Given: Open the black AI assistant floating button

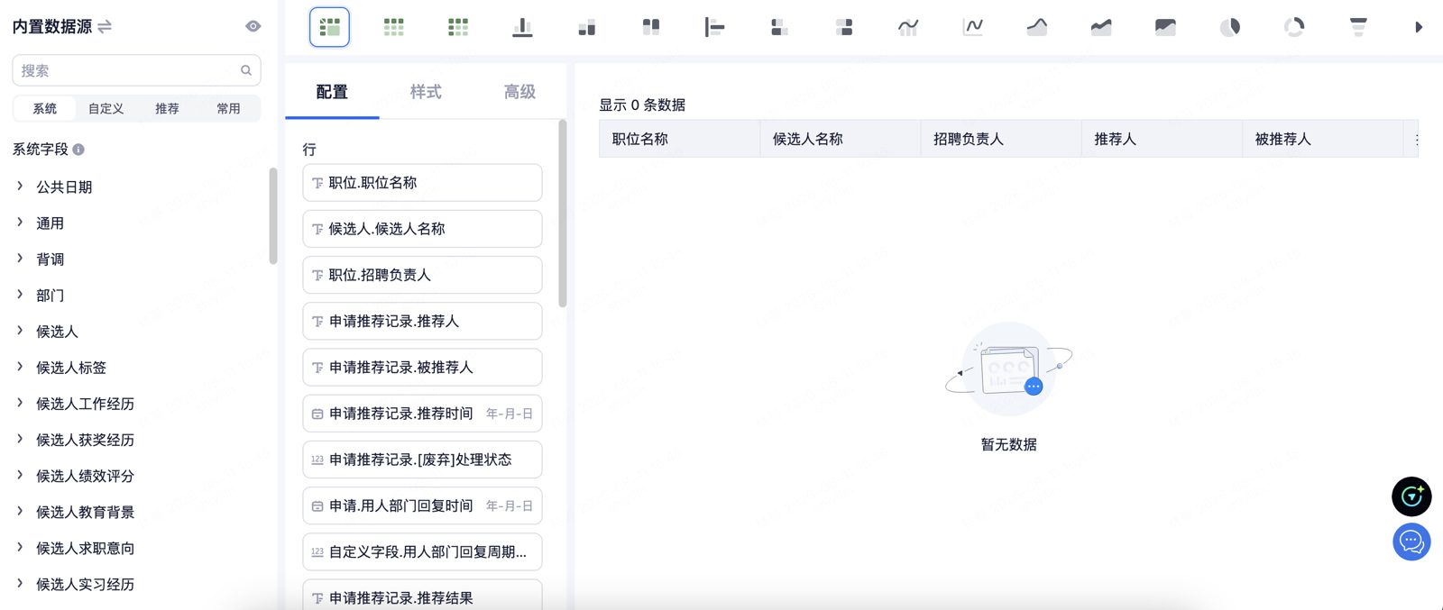Looking at the screenshot, I should [1411, 496].
